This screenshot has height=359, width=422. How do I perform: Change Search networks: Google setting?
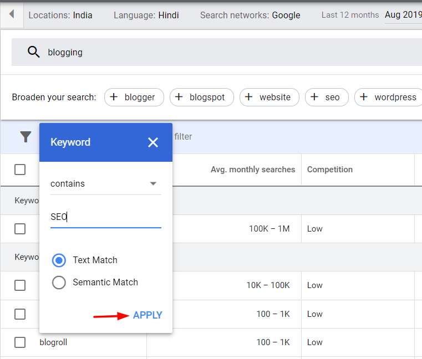(250, 15)
